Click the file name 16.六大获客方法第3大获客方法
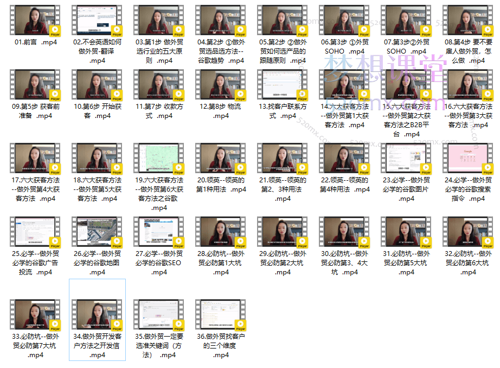 tap(468, 115)
